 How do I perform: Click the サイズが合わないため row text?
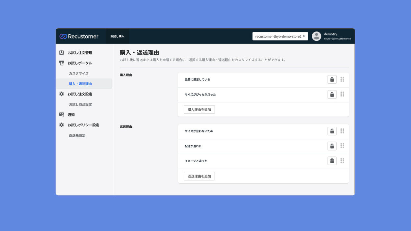199,131
